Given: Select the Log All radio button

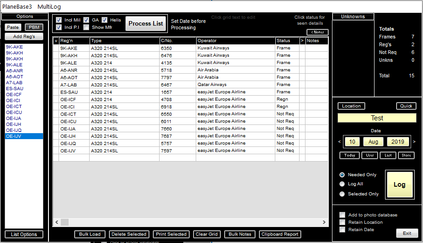Looking at the screenshot, I should [x=342, y=184].
